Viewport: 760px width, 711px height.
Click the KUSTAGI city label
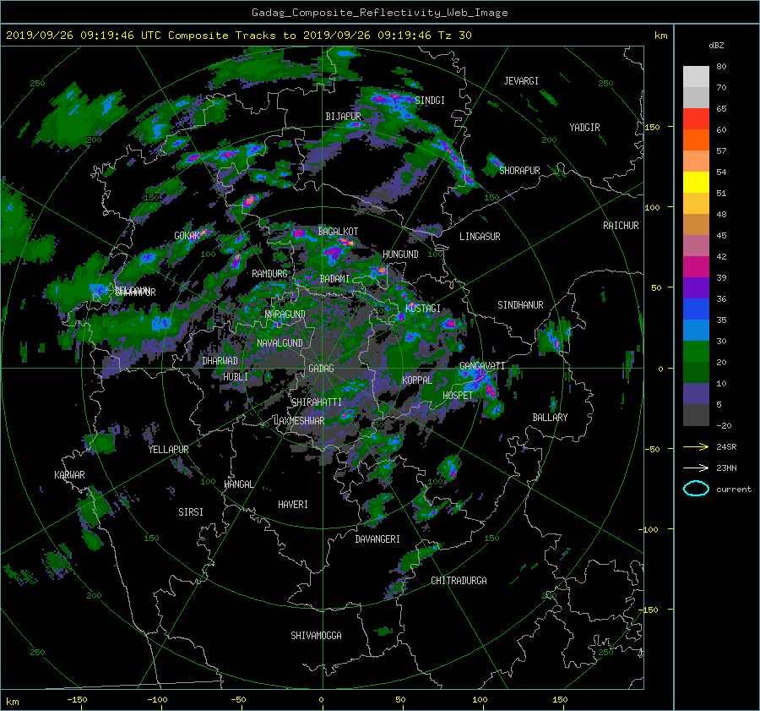[423, 309]
